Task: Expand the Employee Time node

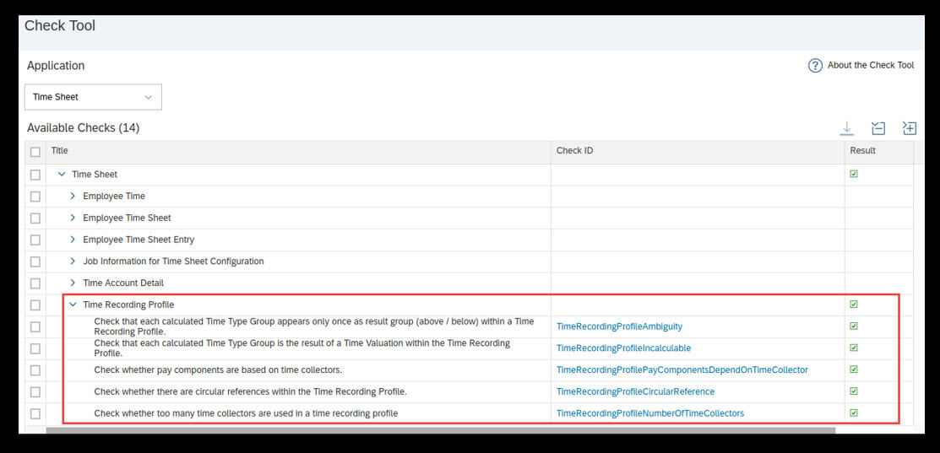Action: click(73, 197)
